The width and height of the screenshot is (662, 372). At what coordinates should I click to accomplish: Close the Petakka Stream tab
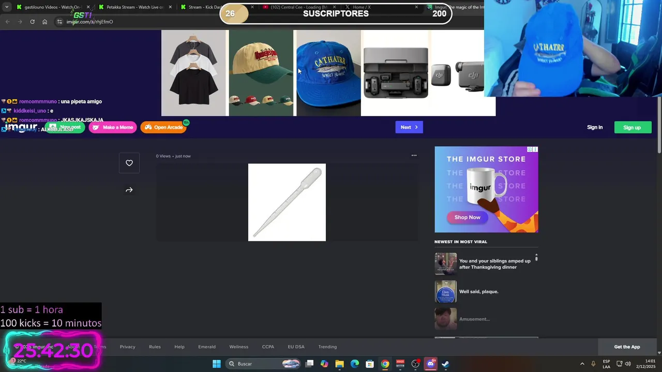pos(170,7)
